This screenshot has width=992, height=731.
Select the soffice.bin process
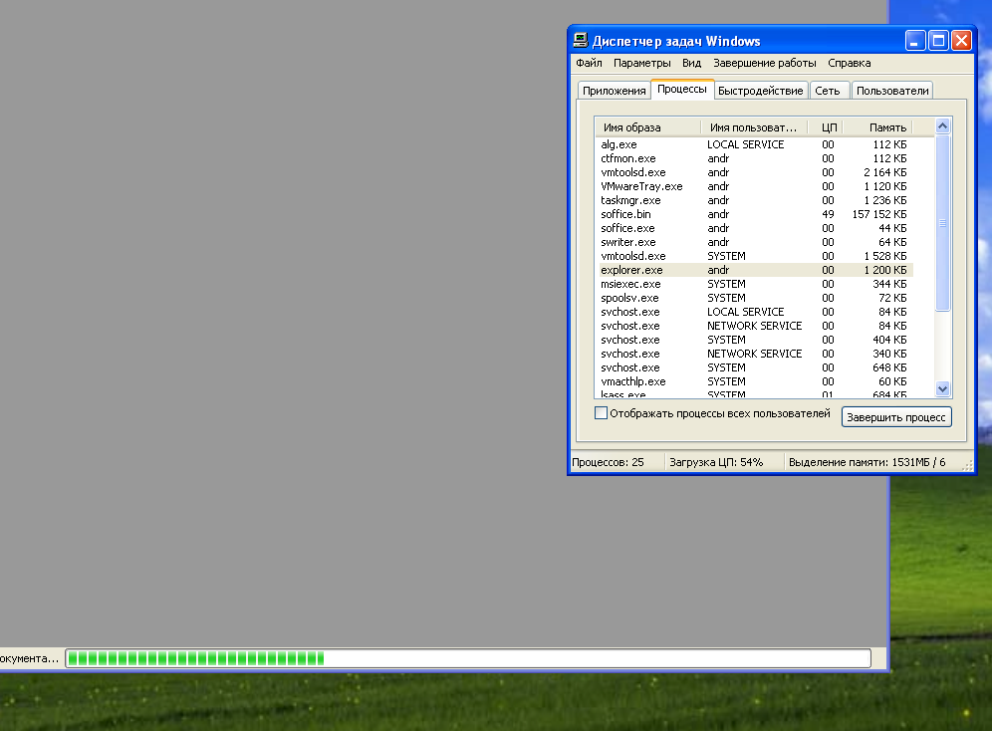click(x=755, y=214)
